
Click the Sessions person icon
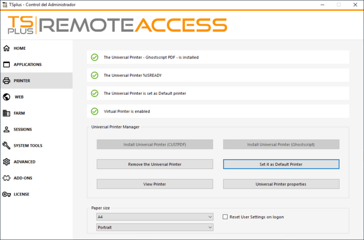click(6, 130)
